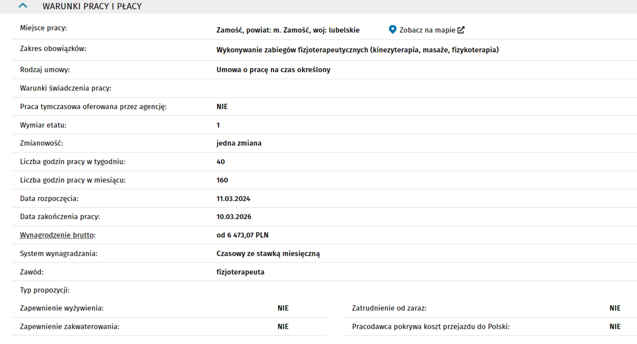Click the salary value od 6 473,07 PLN
This screenshot has height=344, width=637.
242,235
